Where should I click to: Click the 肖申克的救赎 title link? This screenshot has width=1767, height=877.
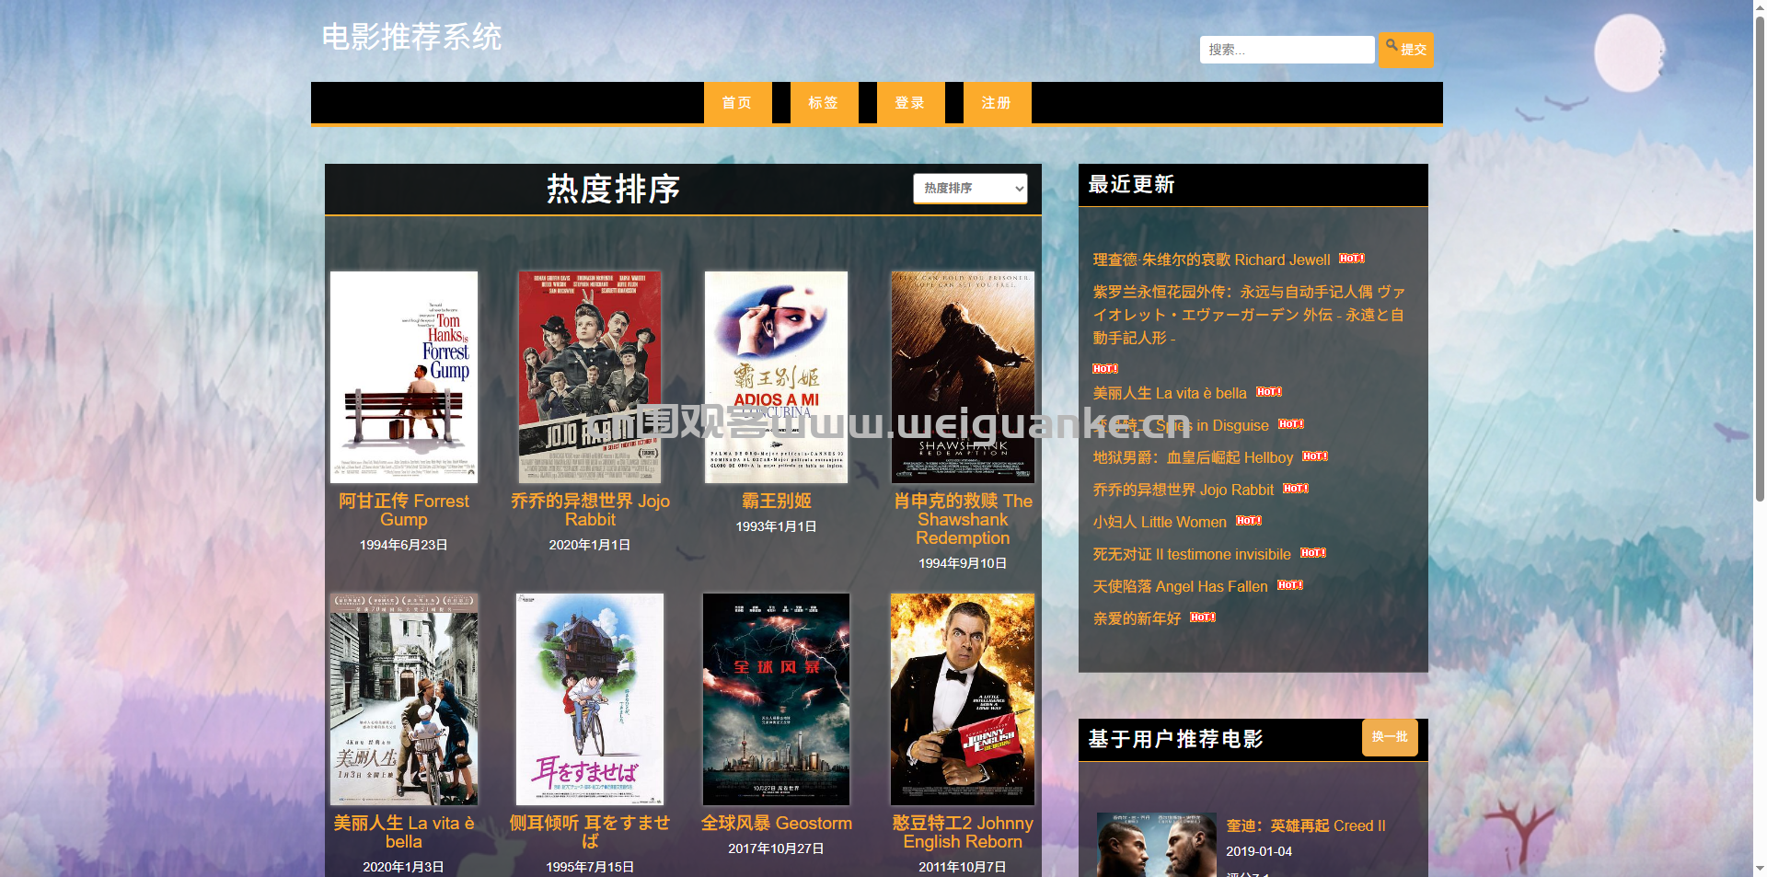pos(963,519)
